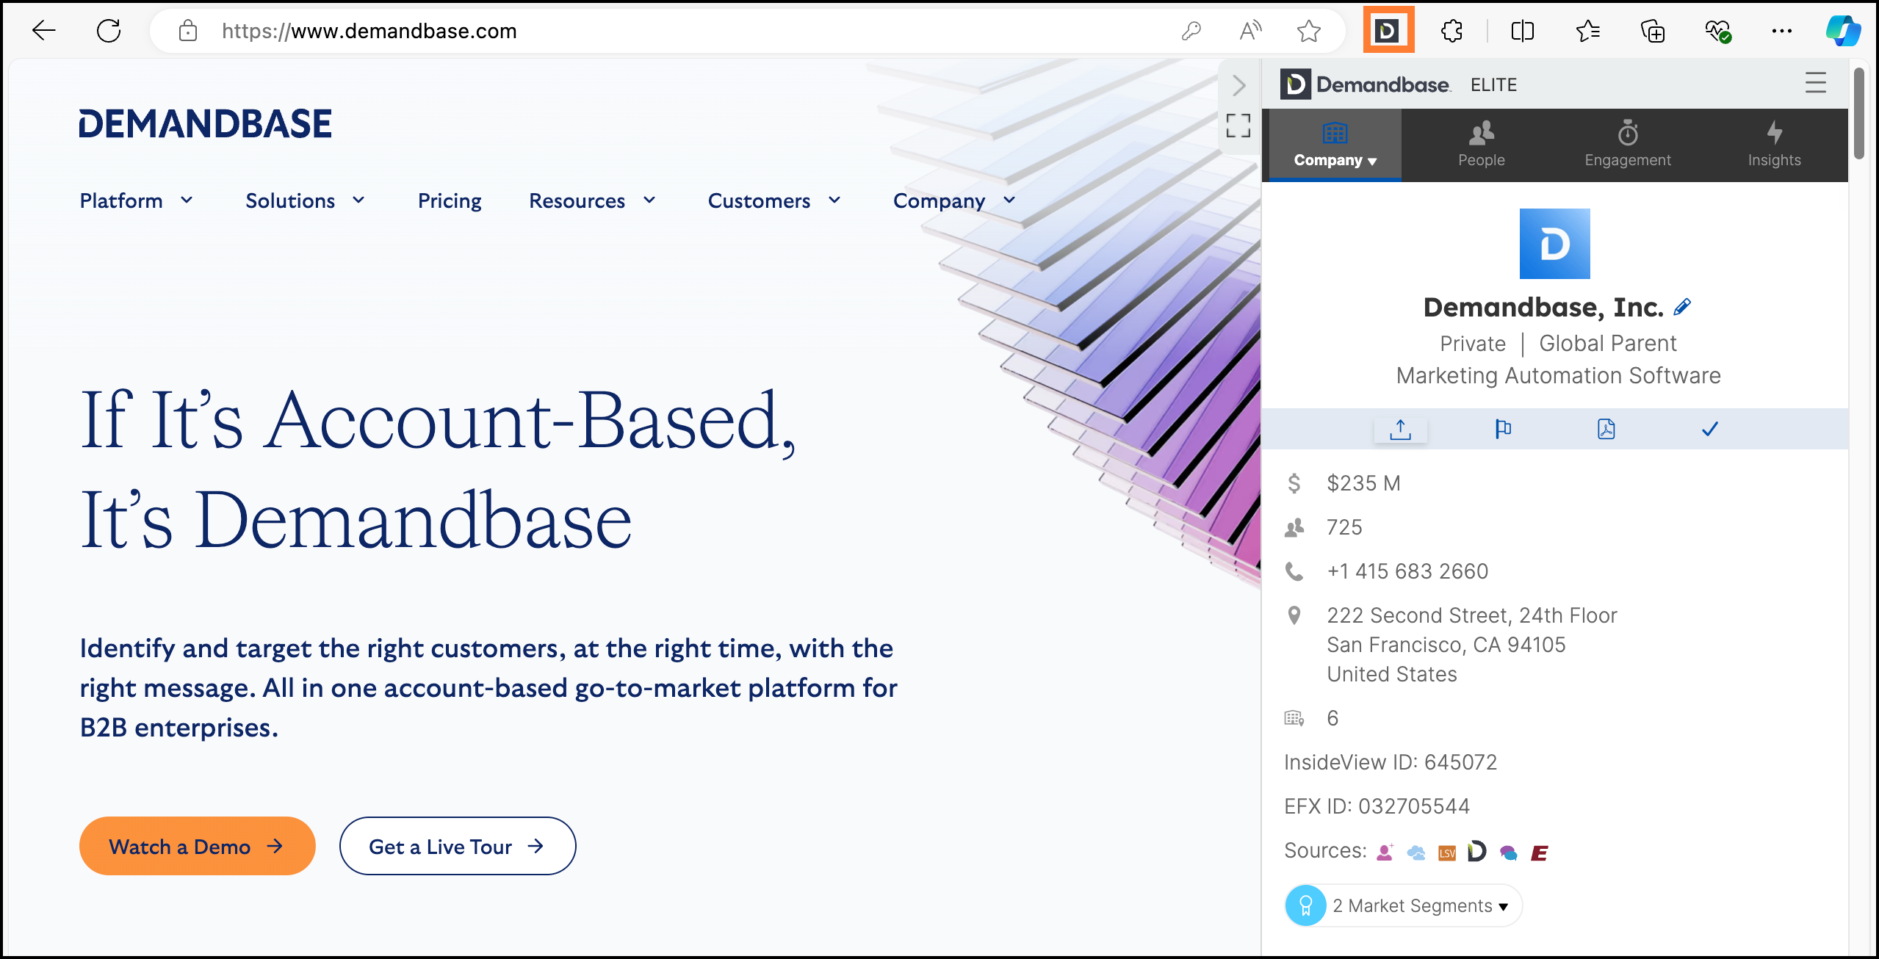The image size is (1879, 959).
Task: Click the Private company type label
Action: pyautogui.click(x=1473, y=343)
